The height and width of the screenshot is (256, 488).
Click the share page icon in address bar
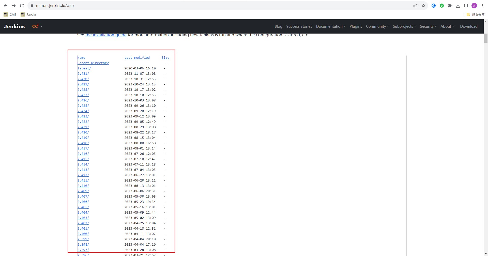[415, 6]
